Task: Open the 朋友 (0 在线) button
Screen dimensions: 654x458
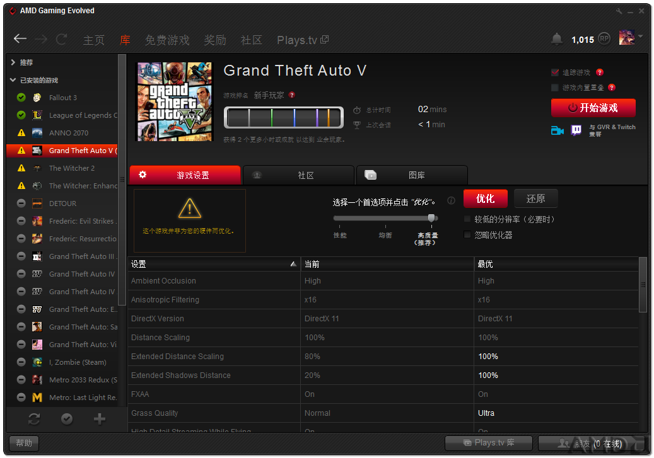Action: 592,443
